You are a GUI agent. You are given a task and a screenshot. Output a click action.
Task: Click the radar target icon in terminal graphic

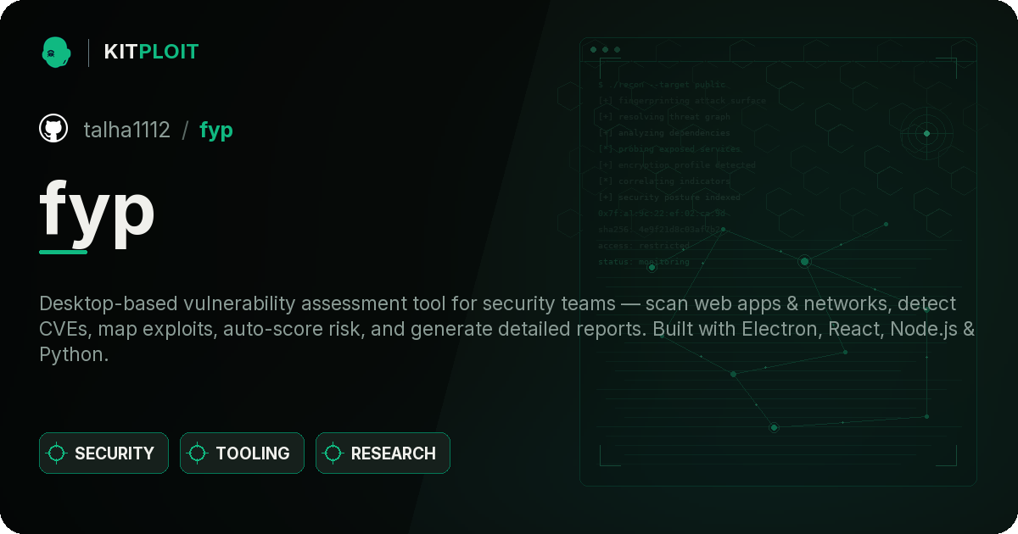point(926,133)
